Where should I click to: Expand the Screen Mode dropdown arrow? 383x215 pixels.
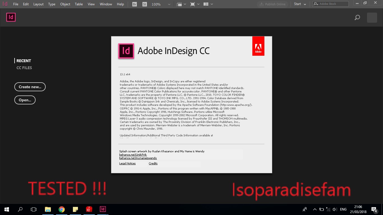coord(198,4)
